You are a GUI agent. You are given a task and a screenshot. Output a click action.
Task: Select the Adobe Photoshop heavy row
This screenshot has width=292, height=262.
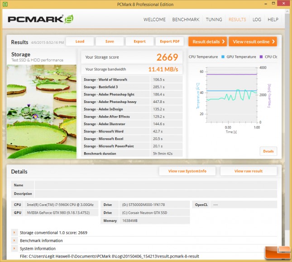(132, 102)
